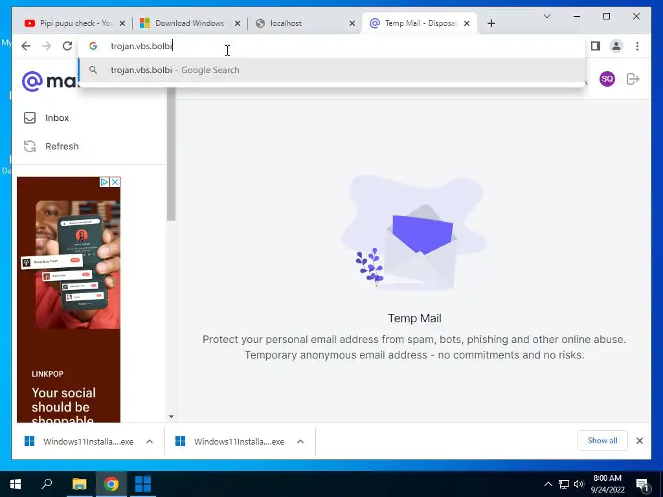Open the Chrome profile avatar
The width and height of the screenshot is (663, 497).
[x=616, y=46]
